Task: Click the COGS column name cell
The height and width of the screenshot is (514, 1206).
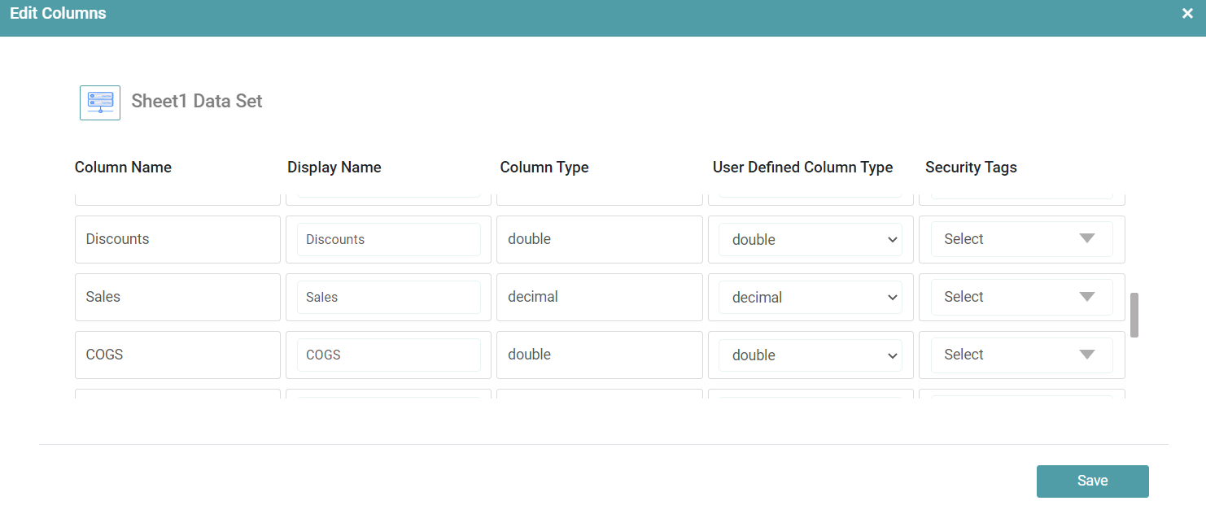Action: coord(177,355)
